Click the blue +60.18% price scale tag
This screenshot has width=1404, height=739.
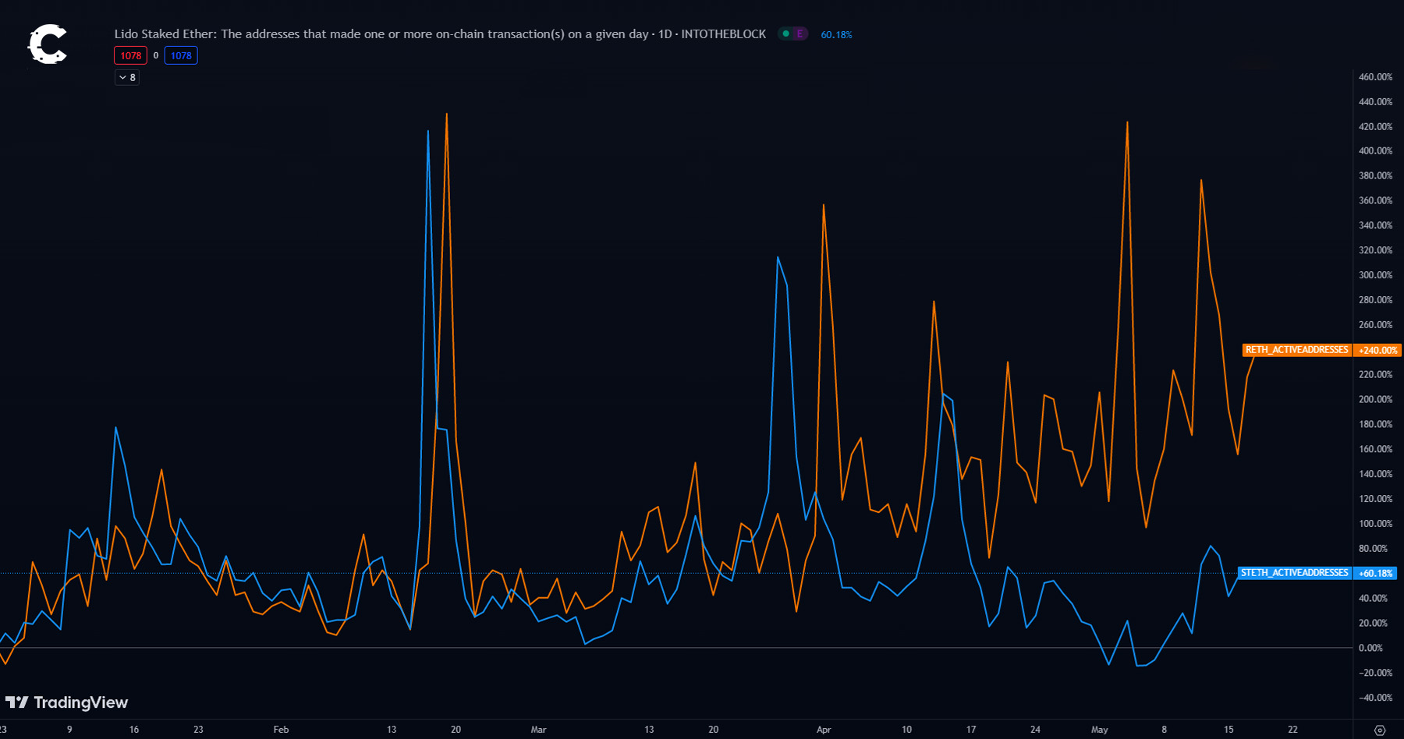point(1375,574)
